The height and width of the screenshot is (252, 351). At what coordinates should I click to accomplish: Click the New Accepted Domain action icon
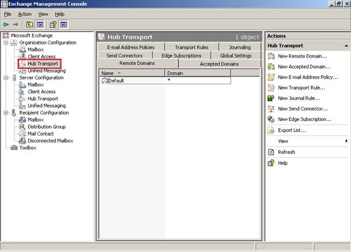[271, 66]
